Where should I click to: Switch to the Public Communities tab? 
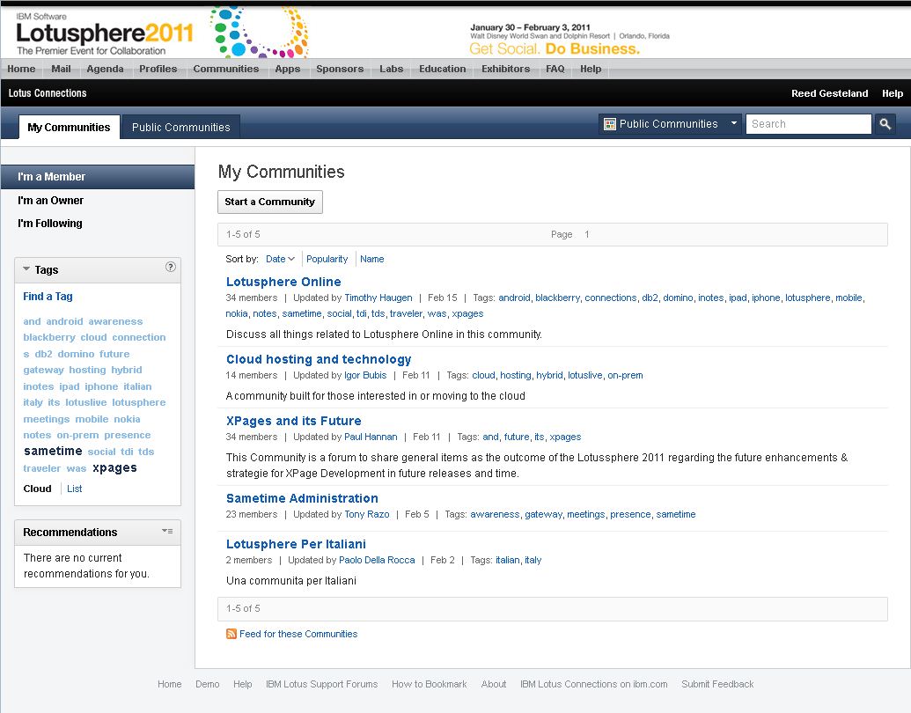point(180,128)
